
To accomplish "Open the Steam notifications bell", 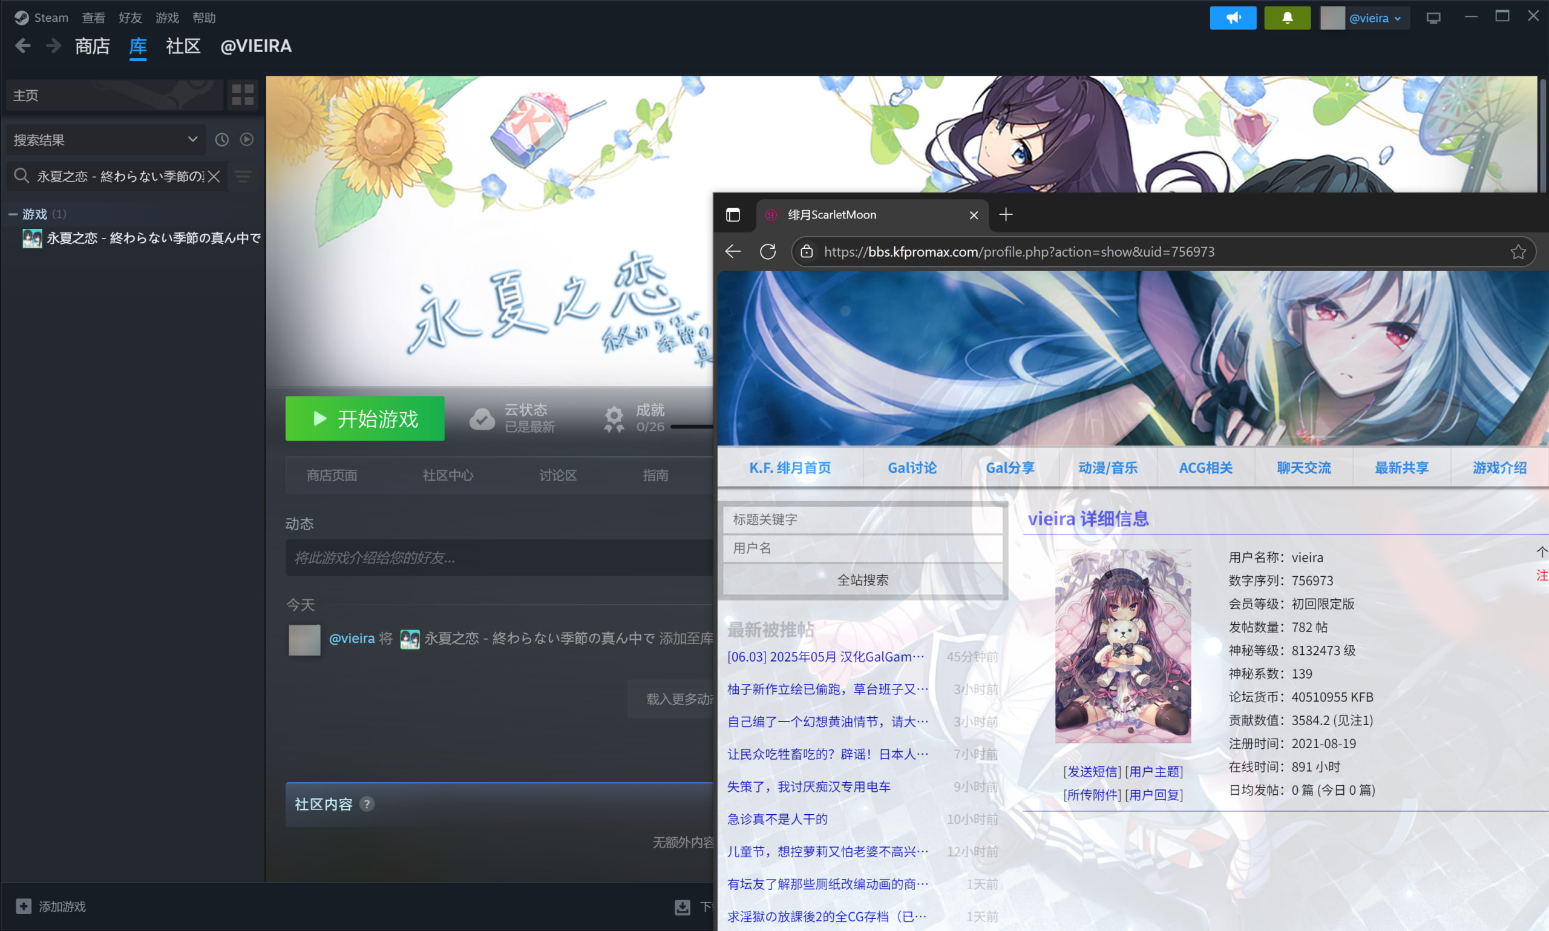I will pos(1287,18).
